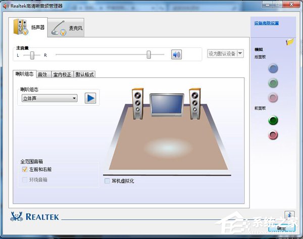Select the red front panel jack

[273, 135]
